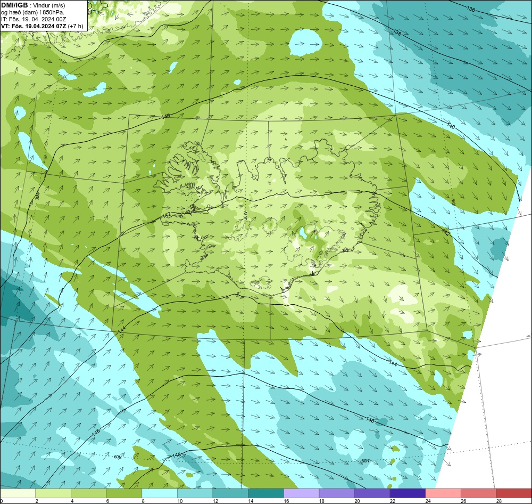Choose the darker green 6–8 m/s legend swatch
This screenshot has width=532, height=504.
(124, 493)
